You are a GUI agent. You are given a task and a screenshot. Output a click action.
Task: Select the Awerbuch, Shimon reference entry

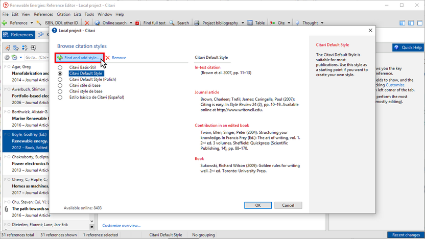pos(26,95)
